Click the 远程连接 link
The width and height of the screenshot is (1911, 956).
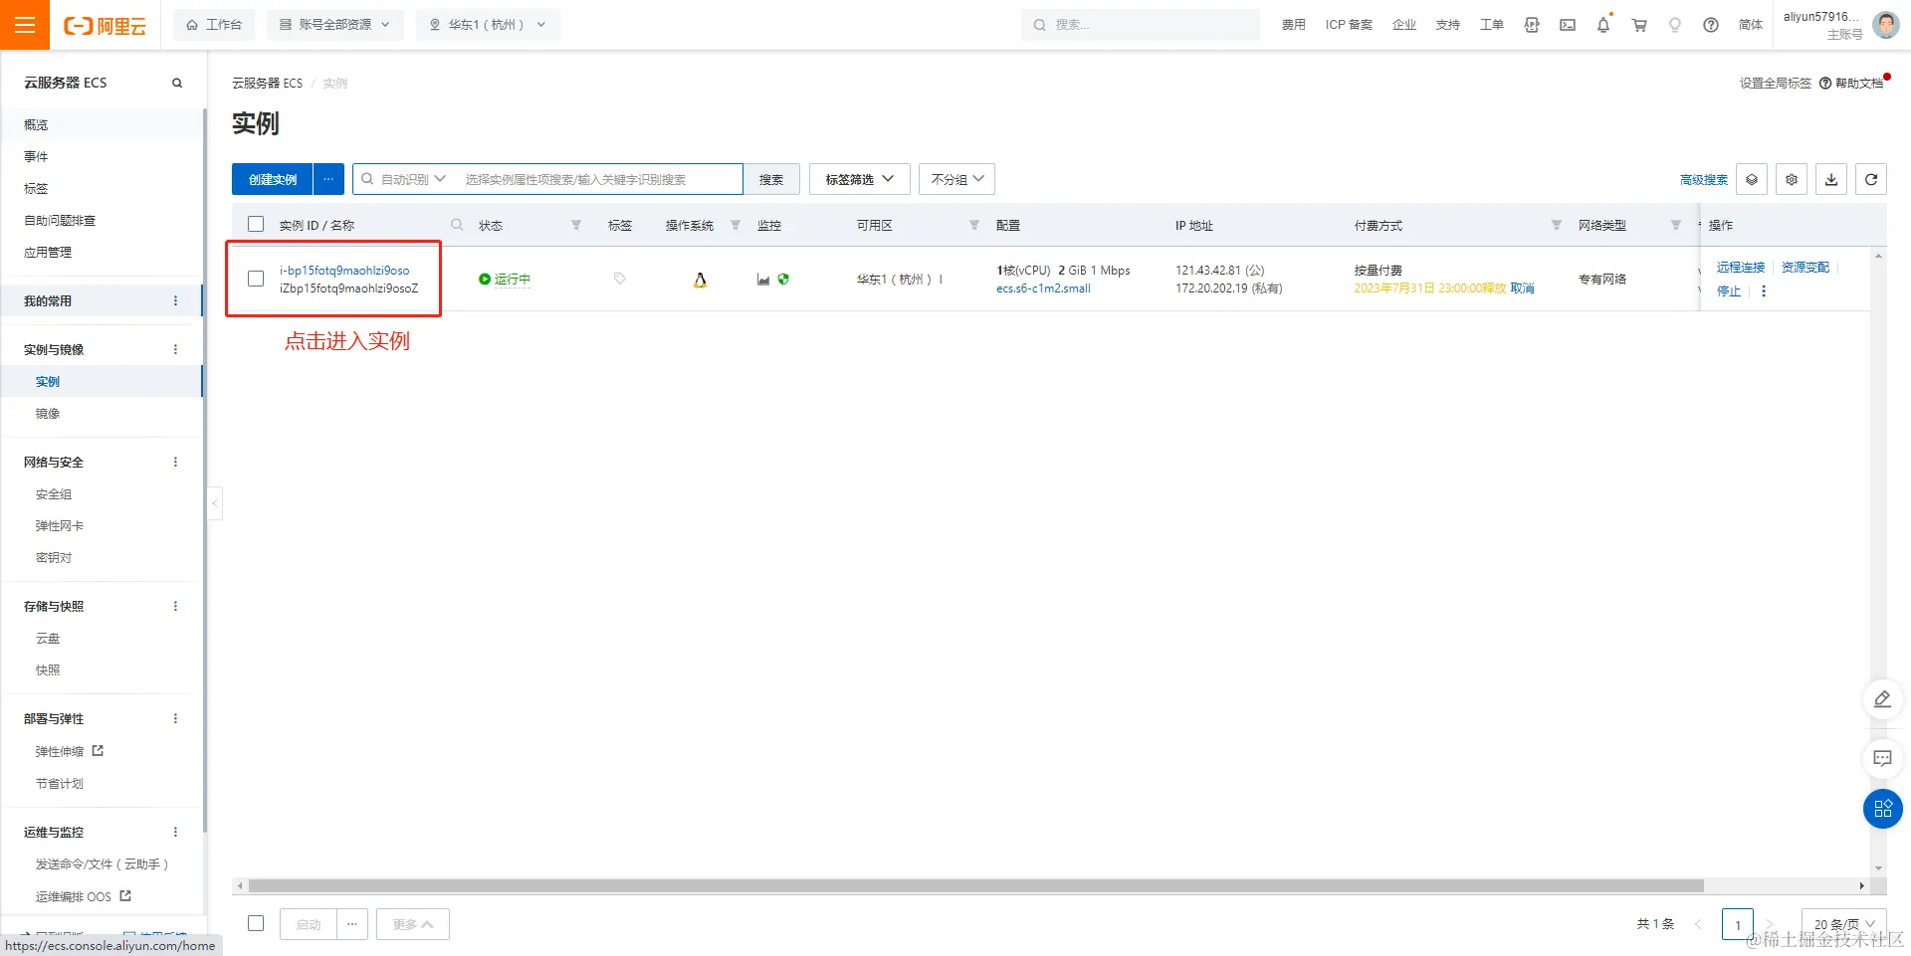1741,267
